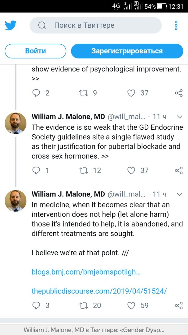This screenshot has width=188, height=335.
Task: Share the Endocrine Society guidelines tweet
Action: coord(179,170)
